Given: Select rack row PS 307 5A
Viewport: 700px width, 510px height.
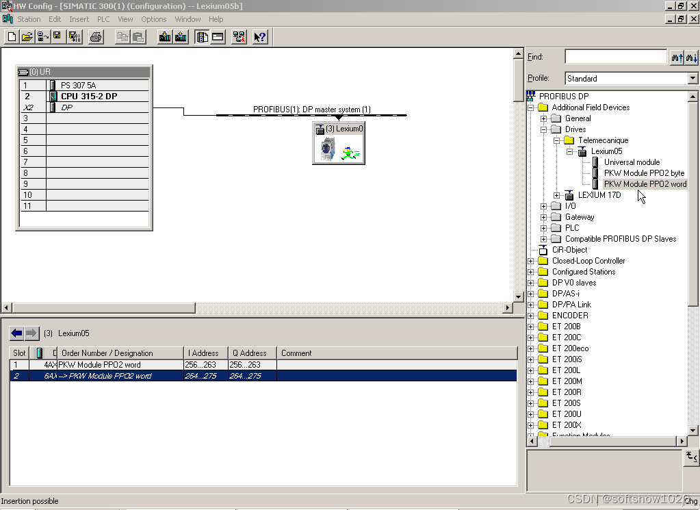Looking at the screenshot, I should point(84,85).
